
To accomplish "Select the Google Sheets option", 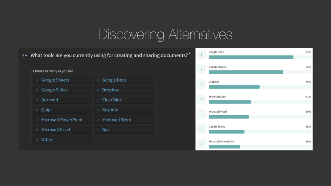I will (62, 80).
